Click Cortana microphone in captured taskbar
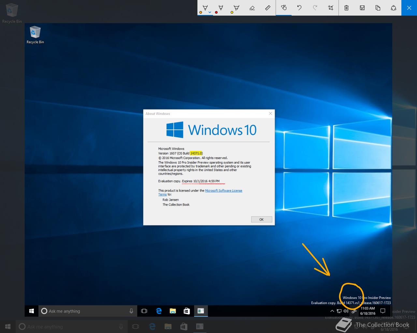The height and width of the screenshot is (333, 417). pyautogui.click(x=131, y=311)
